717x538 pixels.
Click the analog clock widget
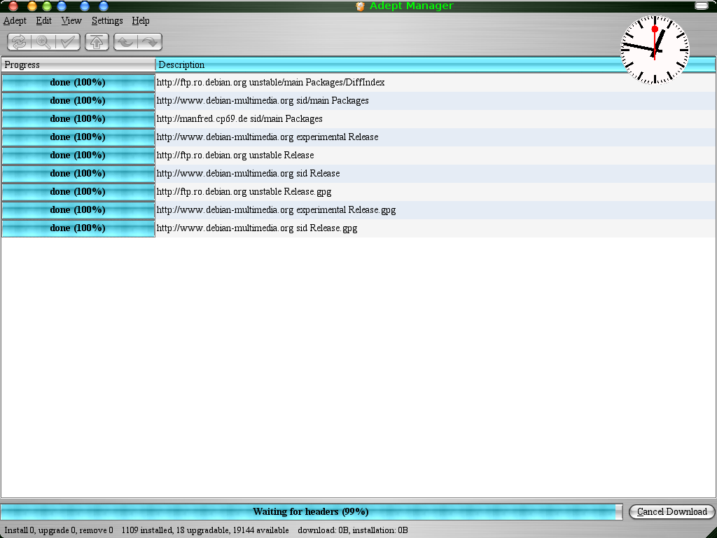click(x=655, y=50)
